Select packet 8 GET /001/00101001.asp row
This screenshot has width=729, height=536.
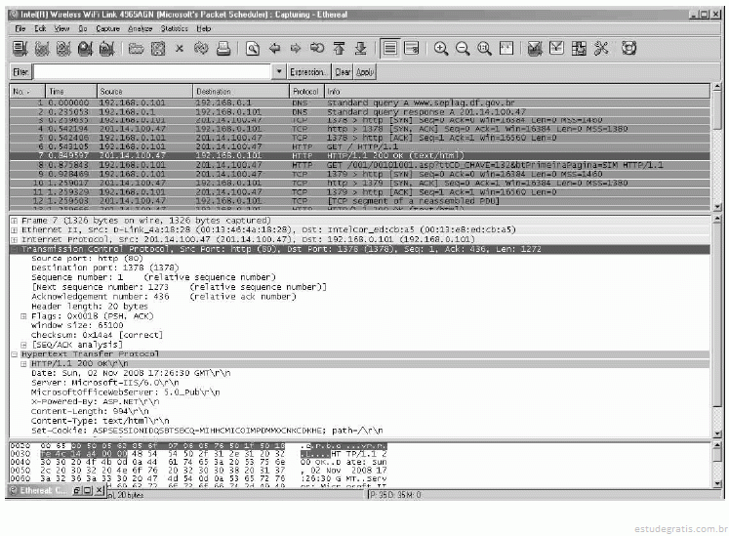(x=359, y=165)
